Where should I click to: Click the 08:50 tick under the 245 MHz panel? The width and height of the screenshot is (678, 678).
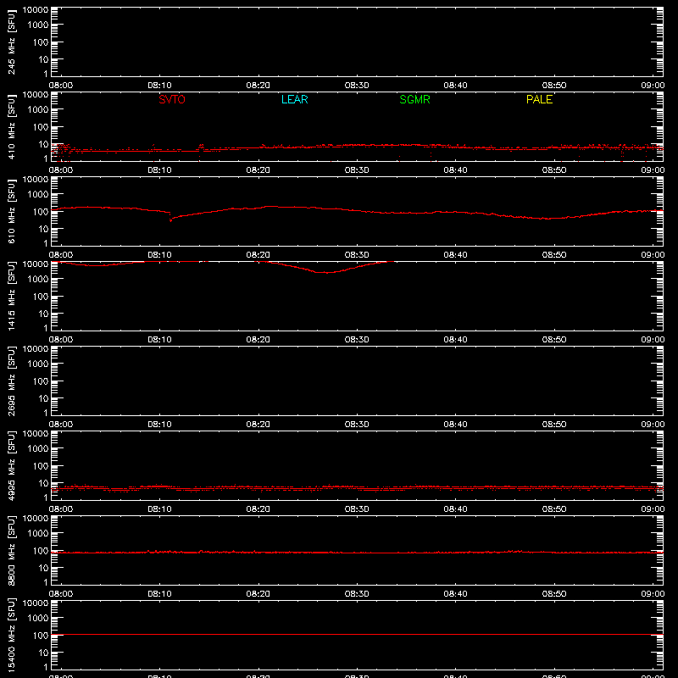554,86
